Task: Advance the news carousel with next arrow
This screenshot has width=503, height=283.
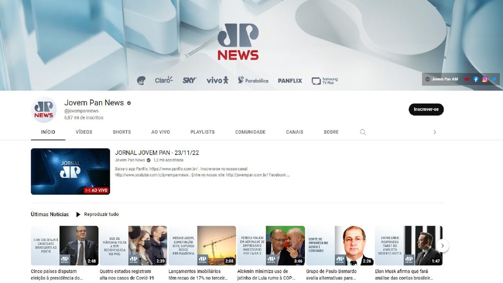Action: (442, 246)
